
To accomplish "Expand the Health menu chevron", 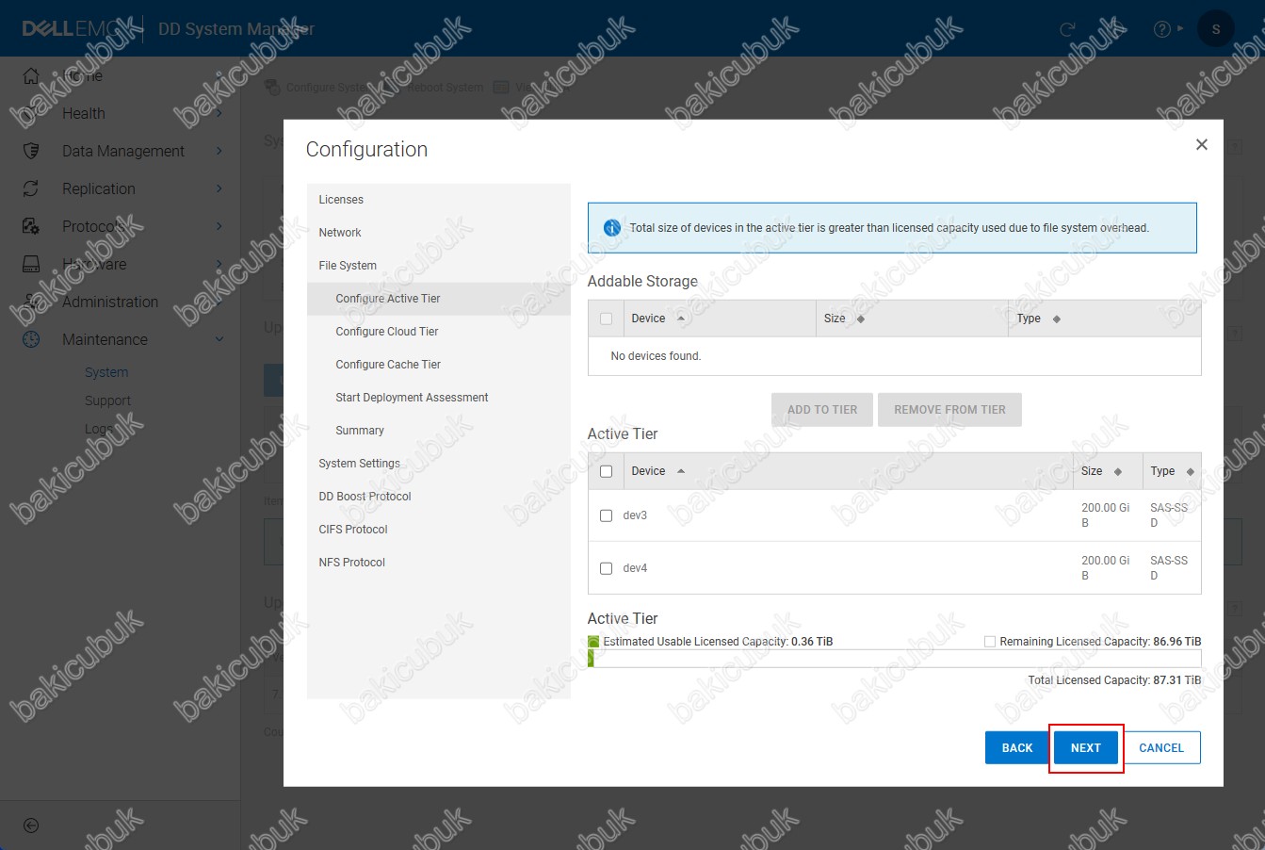I will click(x=219, y=113).
